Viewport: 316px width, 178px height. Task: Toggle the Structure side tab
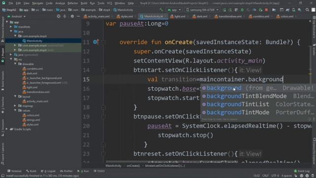pos(2,128)
